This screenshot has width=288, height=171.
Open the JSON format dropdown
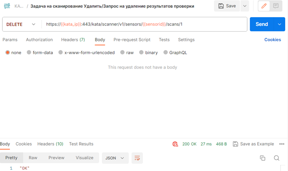point(115,158)
